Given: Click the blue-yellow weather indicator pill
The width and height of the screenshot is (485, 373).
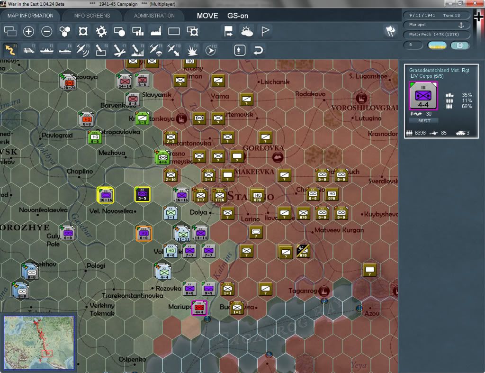Looking at the screenshot, I should pyautogui.click(x=437, y=45).
